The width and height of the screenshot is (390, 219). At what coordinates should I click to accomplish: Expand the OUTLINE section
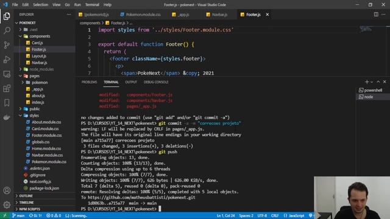tap(26, 196)
